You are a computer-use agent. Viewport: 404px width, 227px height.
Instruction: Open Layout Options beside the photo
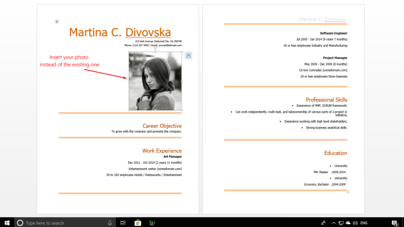pos(188,56)
